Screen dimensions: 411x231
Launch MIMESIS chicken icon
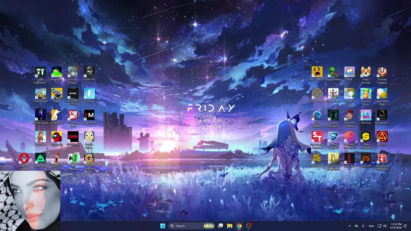coord(57,159)
